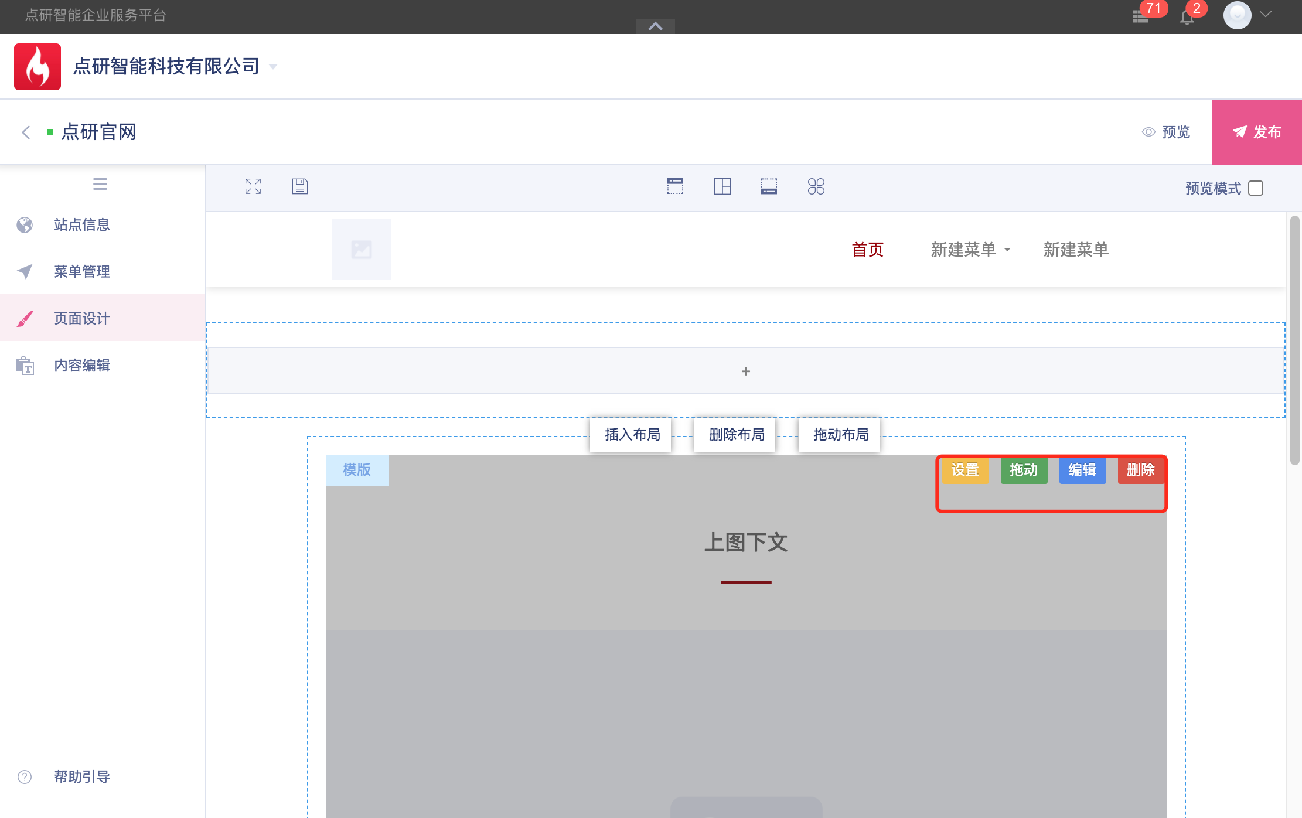Collapse the sidebar with the hamburger icon
Image resolution: width=1302 pixels, height=818 pixels.
coord(100,184)
